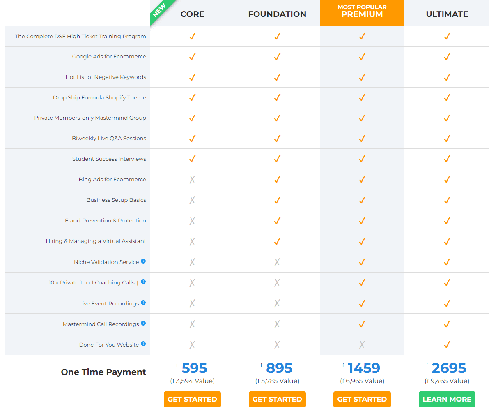The width and height of the screenshot is (489, 407).
Task: Click info icon beside Private 1-to-1 Coaching Calls
Action: tap(143, 282)
